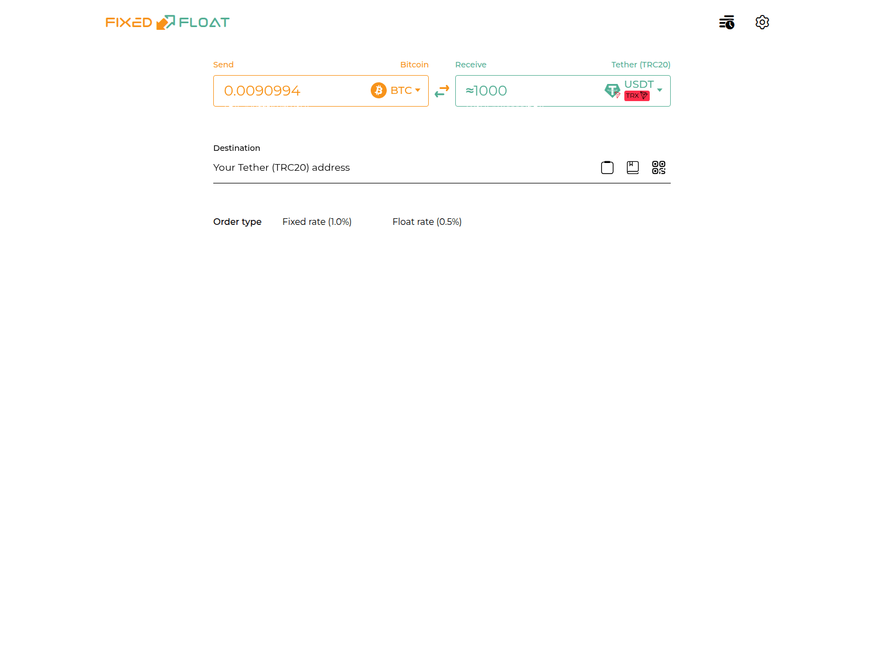Screen dimensions: 884x663
Task: Click the Send label
Action: 223,65
